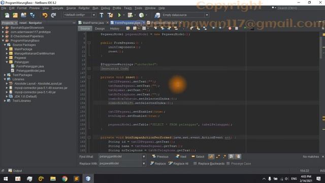Toggle Wrap Around in find bar
The height and width of the screenshot is (183, 325).
pyautogui.click(x=238, y=157)
